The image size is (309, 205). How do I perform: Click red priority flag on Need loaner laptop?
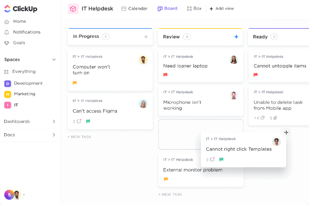tap(165, 75)
